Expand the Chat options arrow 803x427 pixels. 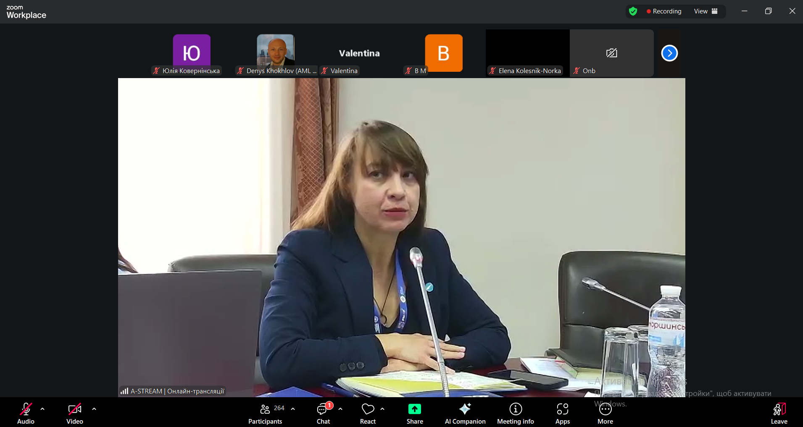(340, 409)
